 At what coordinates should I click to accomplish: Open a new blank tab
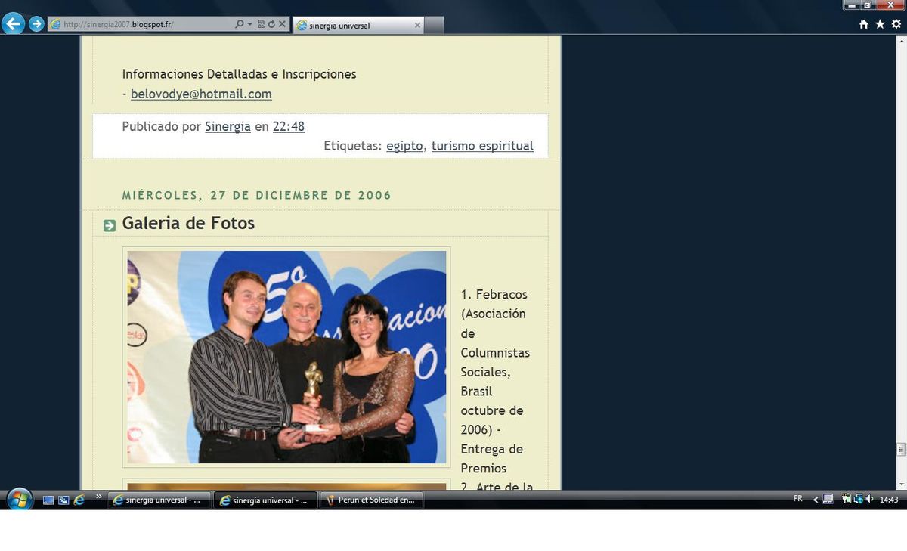tap(434, 26)
